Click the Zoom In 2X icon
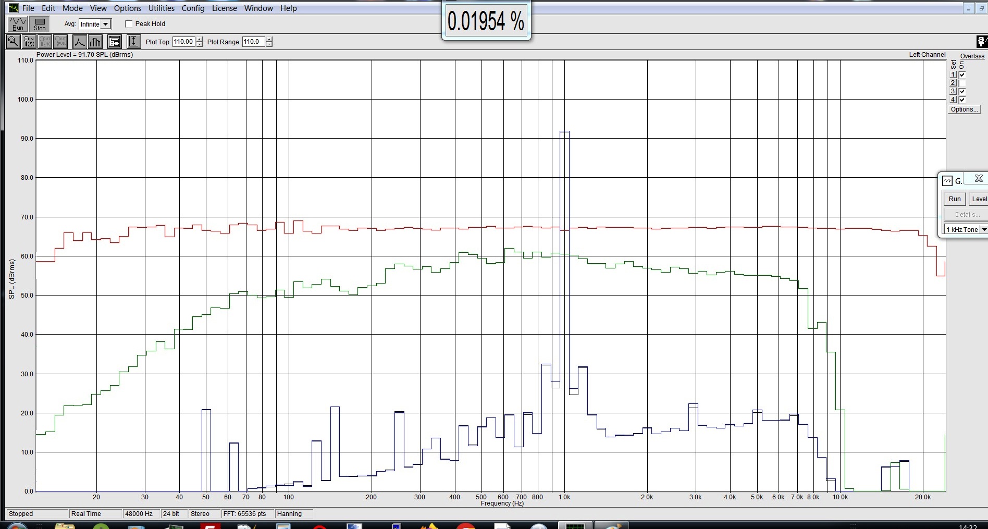Viewport: 988px width, 529px height. tap(29, 42)
